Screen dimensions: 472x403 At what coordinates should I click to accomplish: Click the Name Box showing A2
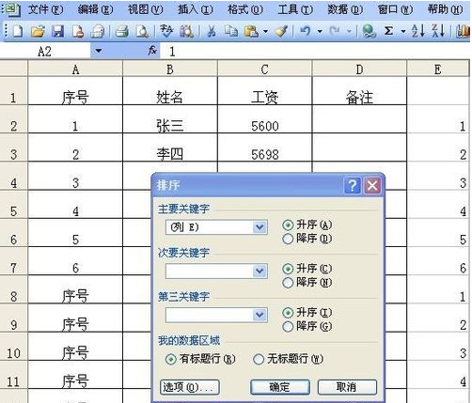45,51
